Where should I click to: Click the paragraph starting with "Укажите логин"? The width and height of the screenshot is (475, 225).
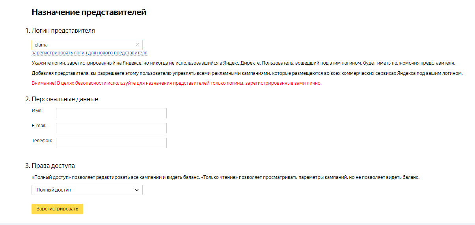click(243, 63)
